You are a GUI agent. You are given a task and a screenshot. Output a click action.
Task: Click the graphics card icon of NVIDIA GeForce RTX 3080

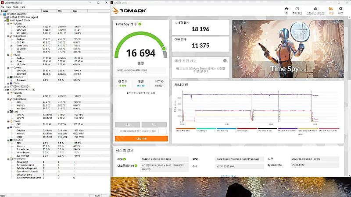coord(8,90)
